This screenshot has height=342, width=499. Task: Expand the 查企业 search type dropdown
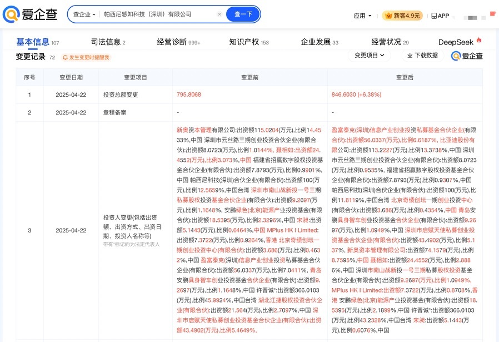(x=84, y=14)
